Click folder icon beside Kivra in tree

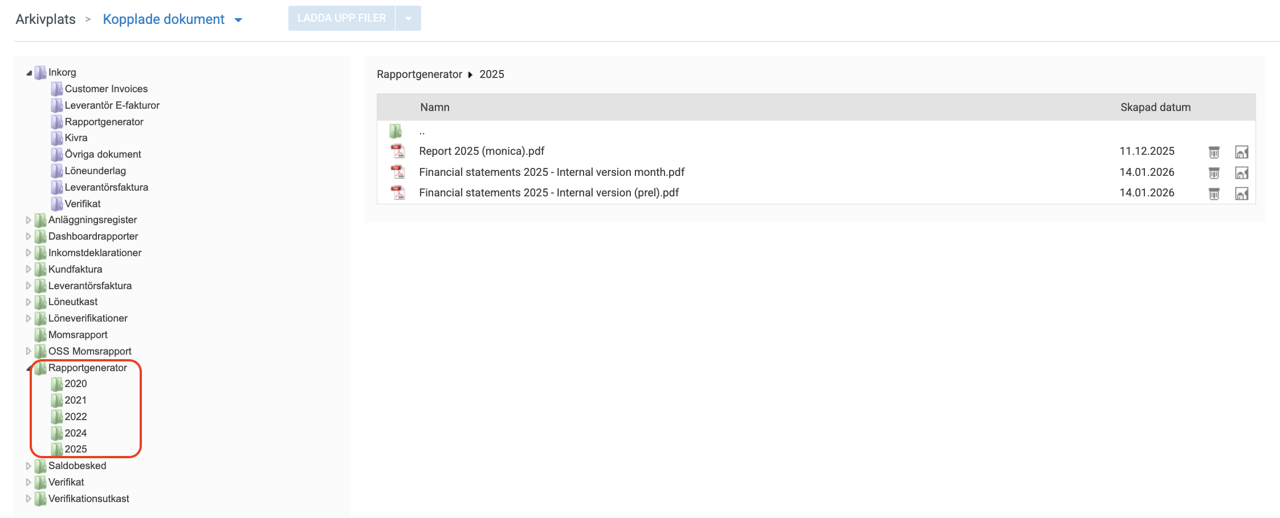pyautogui.click(x=56, y=138)
